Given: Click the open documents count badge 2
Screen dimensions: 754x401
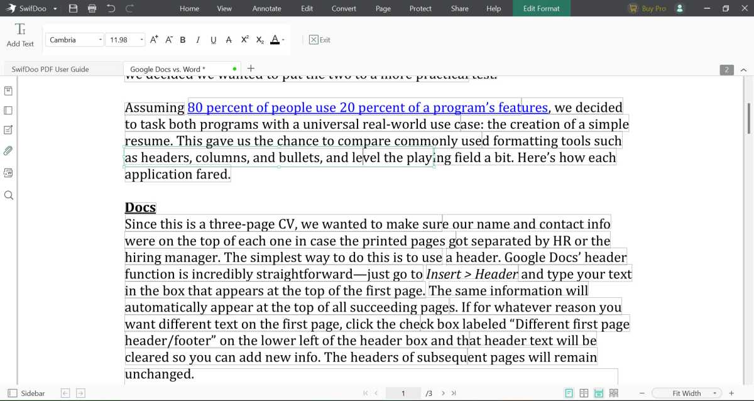Looking at the screenshot, I should tap(726, 70).
